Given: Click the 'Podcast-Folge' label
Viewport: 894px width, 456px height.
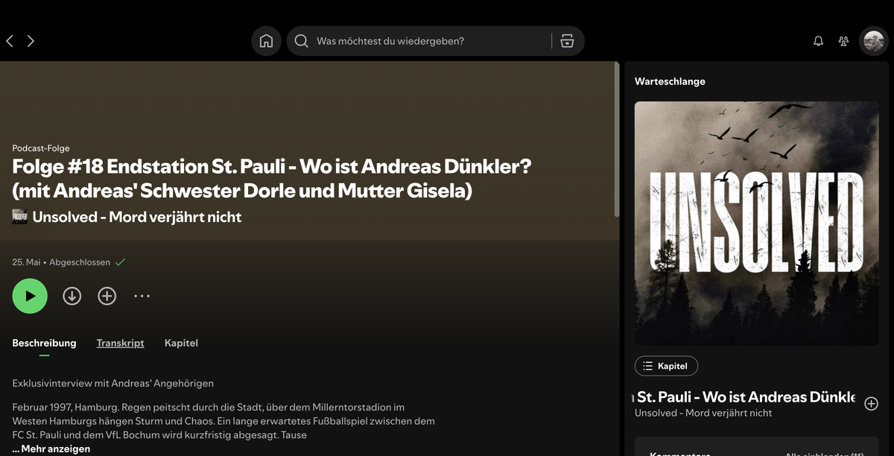Looking at the screenshot, I should (x=41, y=148).
